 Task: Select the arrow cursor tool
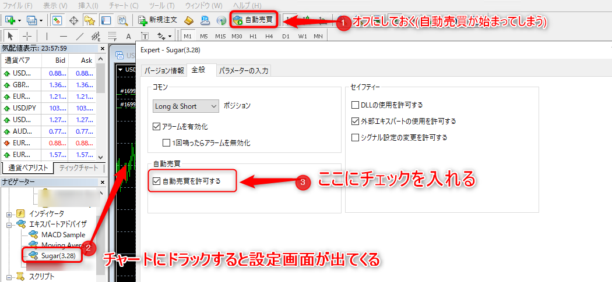(x=10, y=37)
